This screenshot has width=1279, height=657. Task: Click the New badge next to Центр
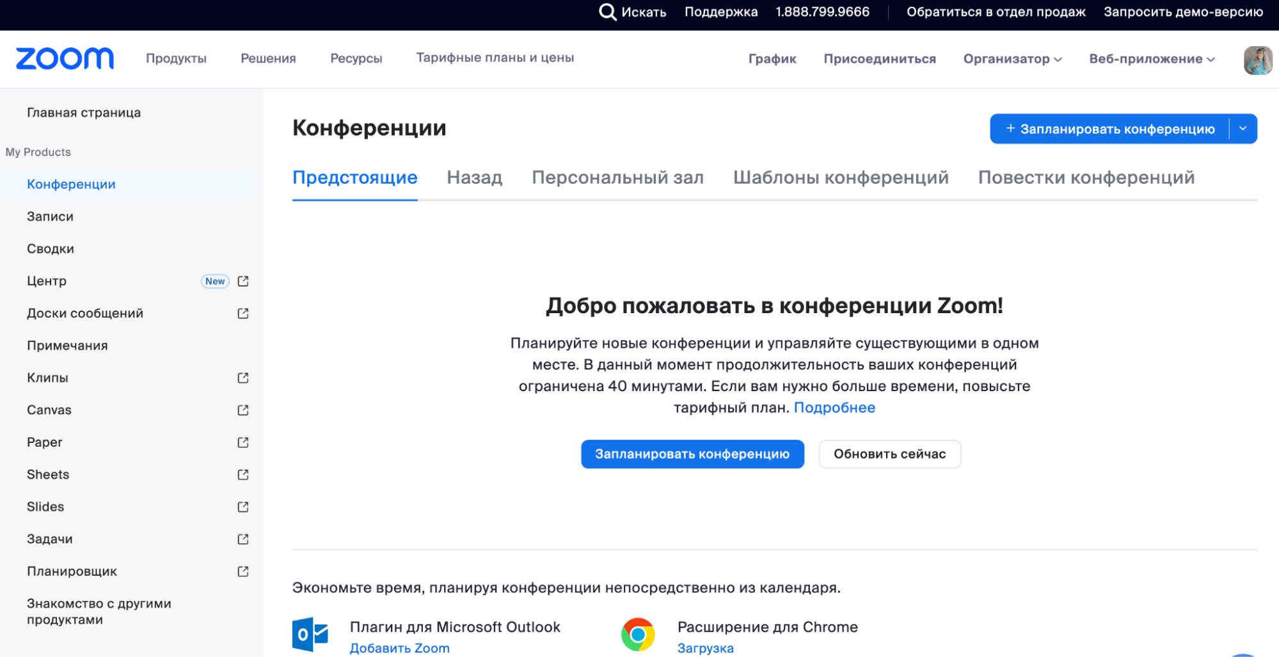click(x=215, y=281)
